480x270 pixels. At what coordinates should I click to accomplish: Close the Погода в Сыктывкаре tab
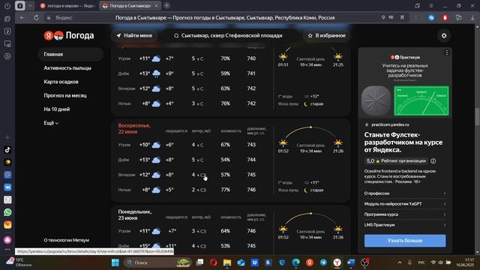[156, 6]
